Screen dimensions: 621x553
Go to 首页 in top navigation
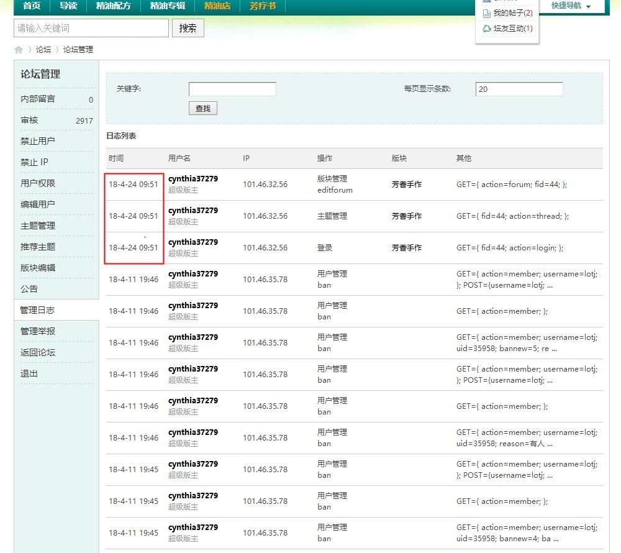[32, 6]
